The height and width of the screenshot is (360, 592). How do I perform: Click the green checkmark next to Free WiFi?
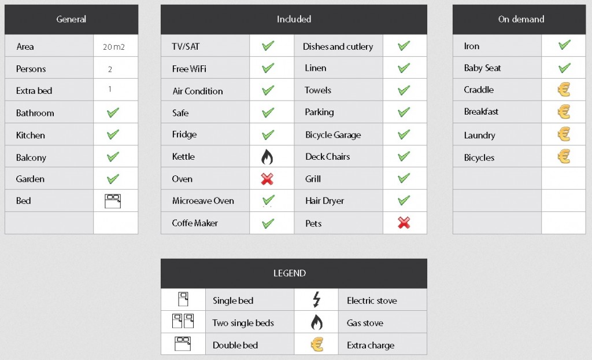click(x=268, y=68)
